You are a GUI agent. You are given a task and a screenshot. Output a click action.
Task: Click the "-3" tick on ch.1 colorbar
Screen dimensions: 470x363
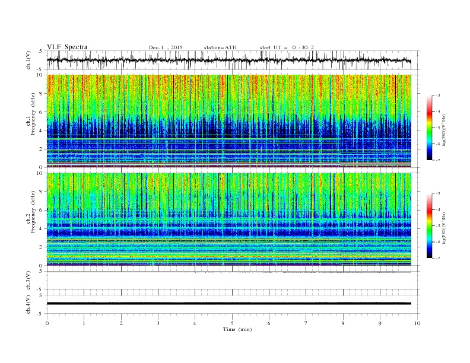pyautogui.click(x=437, y=95)
